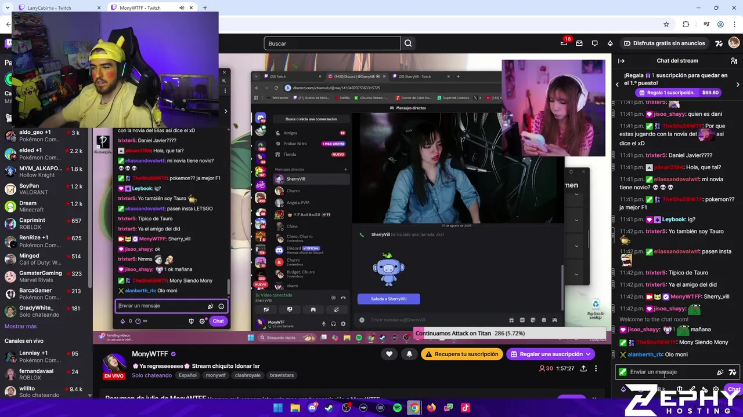Click the Chrome three-dot menu
743x417 pixels.
(x=735, y=24)
